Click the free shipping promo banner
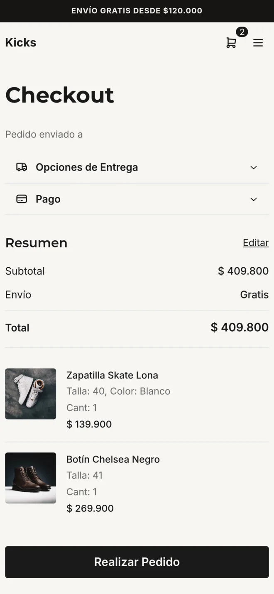This screenshot has width=274, height=594. click(x=137, y=11)
